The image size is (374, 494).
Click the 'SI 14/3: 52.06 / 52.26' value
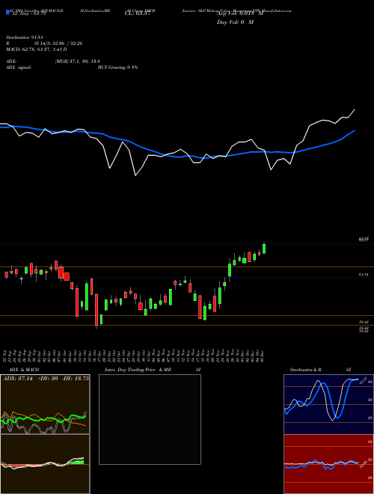58,43
